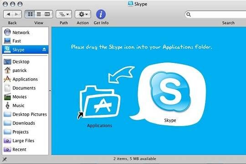Go back using the left arrow button
Screen dimensions: 246x164
pos(8,14)
